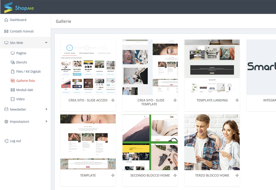Click the Log out door icon

6,141
